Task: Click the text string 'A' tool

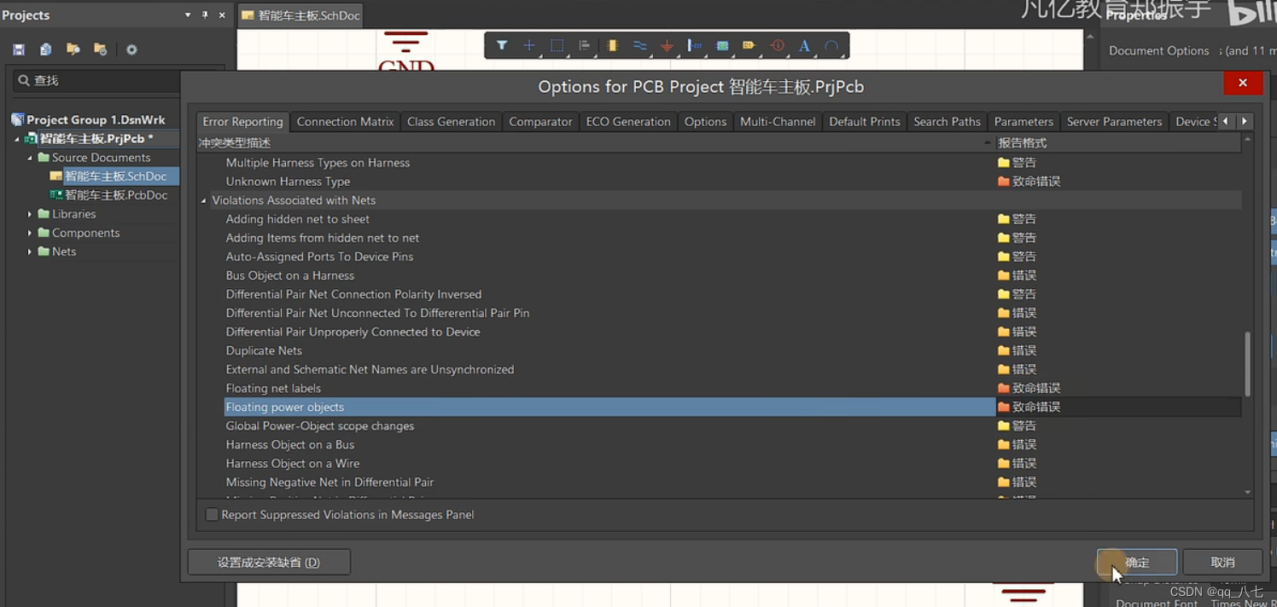Action: click(804, 46)
